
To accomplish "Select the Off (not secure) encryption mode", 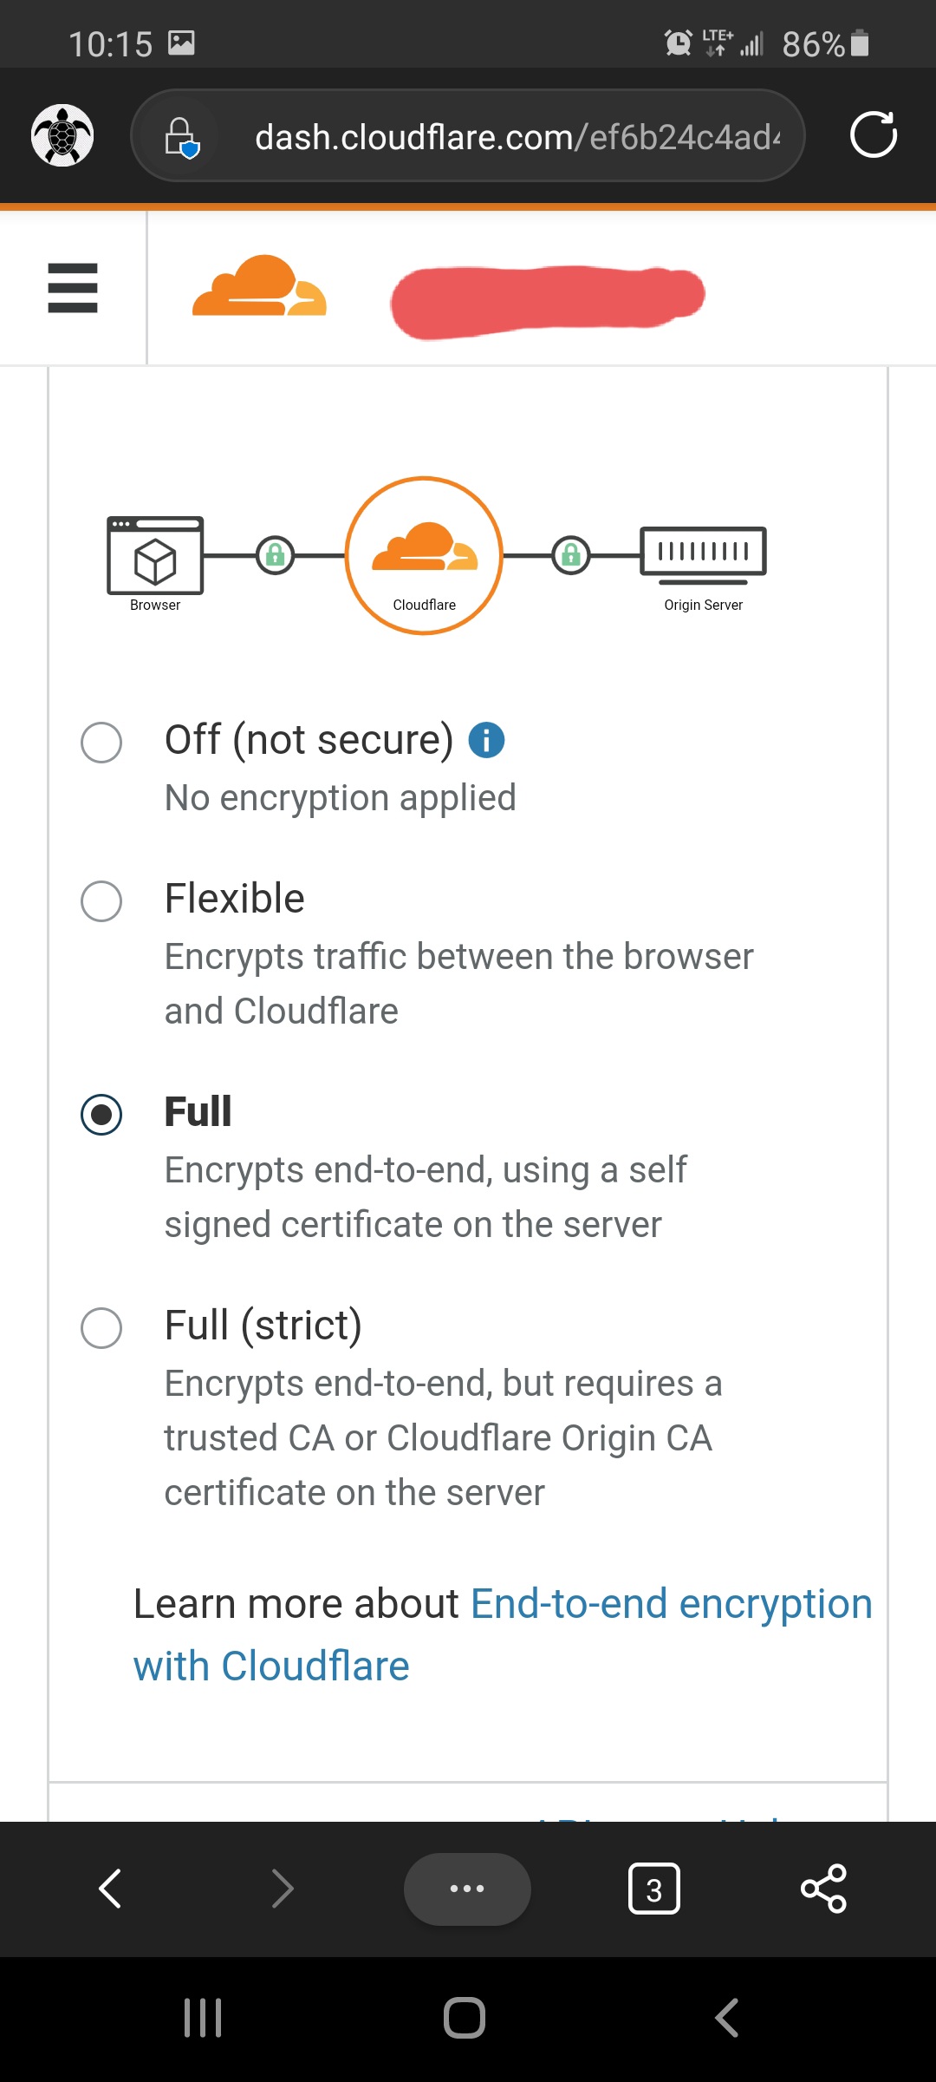I will point(101,742).
